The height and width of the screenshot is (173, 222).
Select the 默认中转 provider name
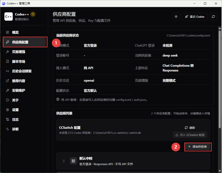coord(86,159)
